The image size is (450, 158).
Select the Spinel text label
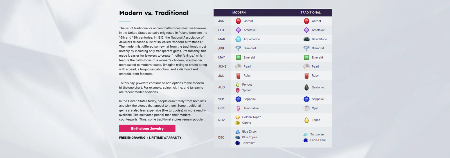coord(246,90)
